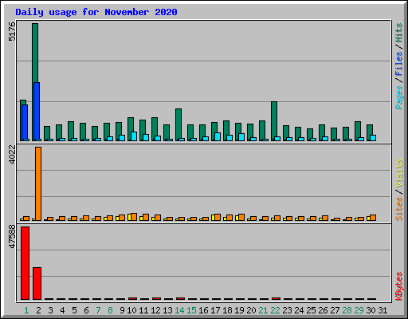408x319 pixels.
Task: Click the tall green Hits bar for day 2
Action: tap(35, 53)
